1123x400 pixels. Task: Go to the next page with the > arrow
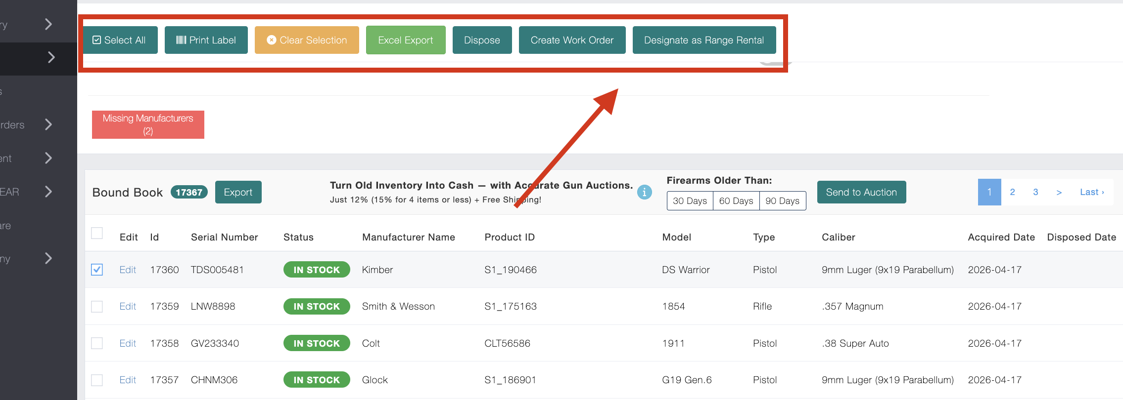(x=1059, y=192)
